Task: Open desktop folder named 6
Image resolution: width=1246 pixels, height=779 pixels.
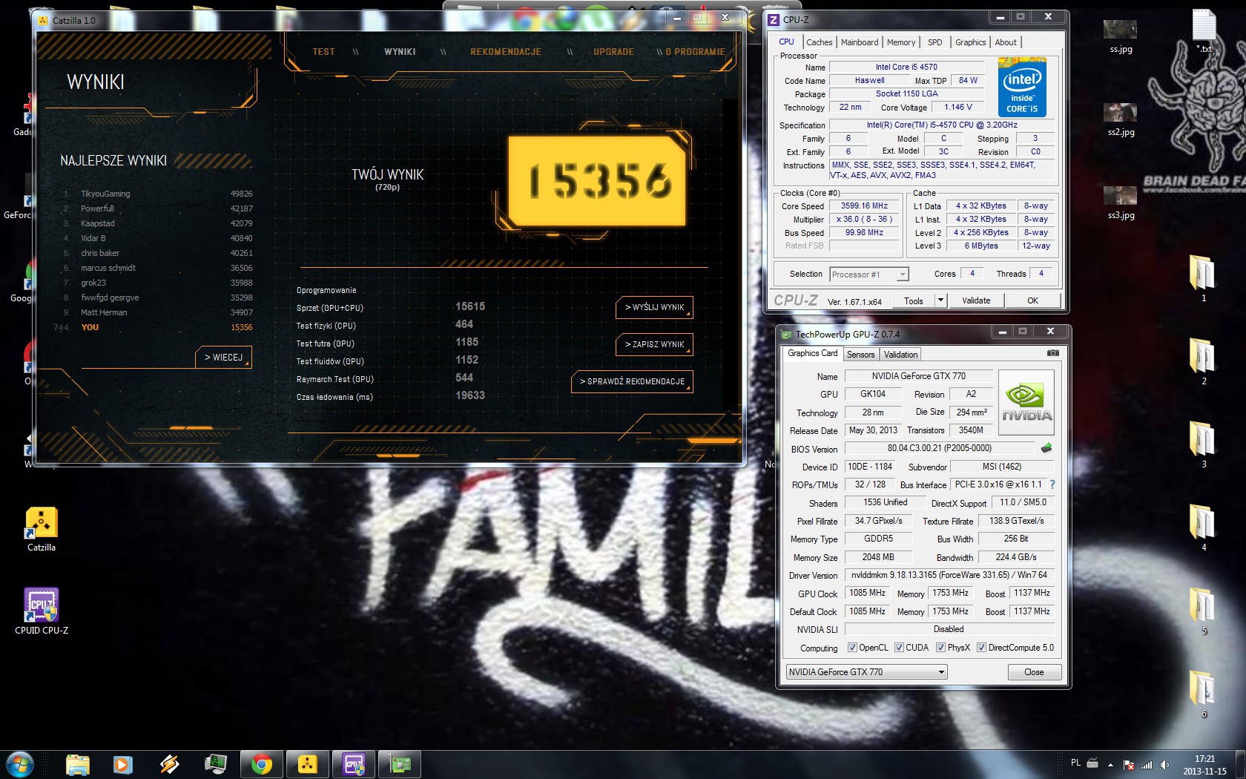Action: pos(1203,693)
